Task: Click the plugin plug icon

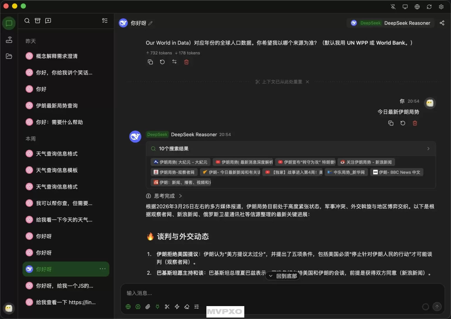Action: pyautogui.click(x=157, y=306)
